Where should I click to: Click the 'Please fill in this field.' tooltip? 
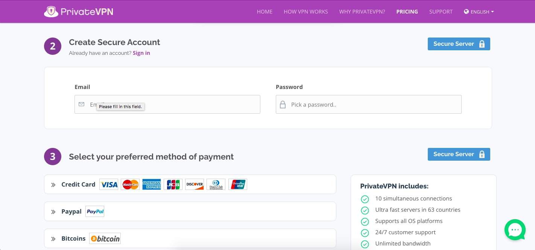click(120, 107)
